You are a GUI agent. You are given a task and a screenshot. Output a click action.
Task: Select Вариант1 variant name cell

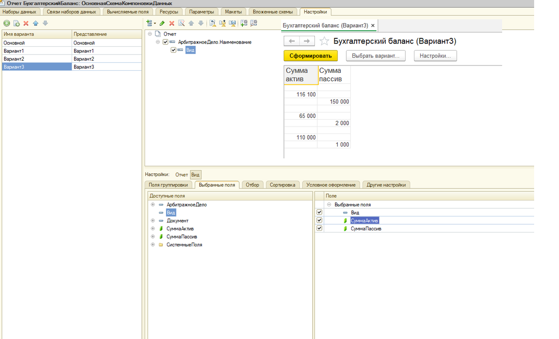pyautogui.click(x=37, y=51)
